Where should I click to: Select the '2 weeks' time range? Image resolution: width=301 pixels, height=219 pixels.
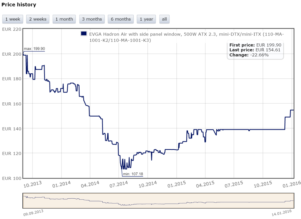pyautogui.click(x=38, y=19)
